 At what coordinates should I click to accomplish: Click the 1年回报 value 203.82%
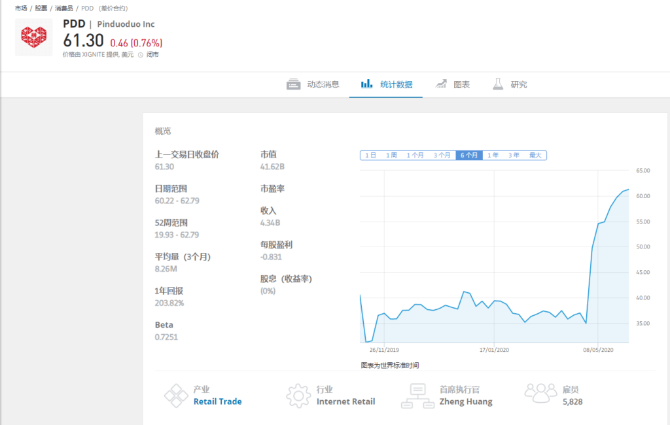pos(169,303)
